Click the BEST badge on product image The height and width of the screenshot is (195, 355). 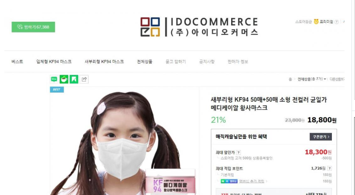pos(57,90)
